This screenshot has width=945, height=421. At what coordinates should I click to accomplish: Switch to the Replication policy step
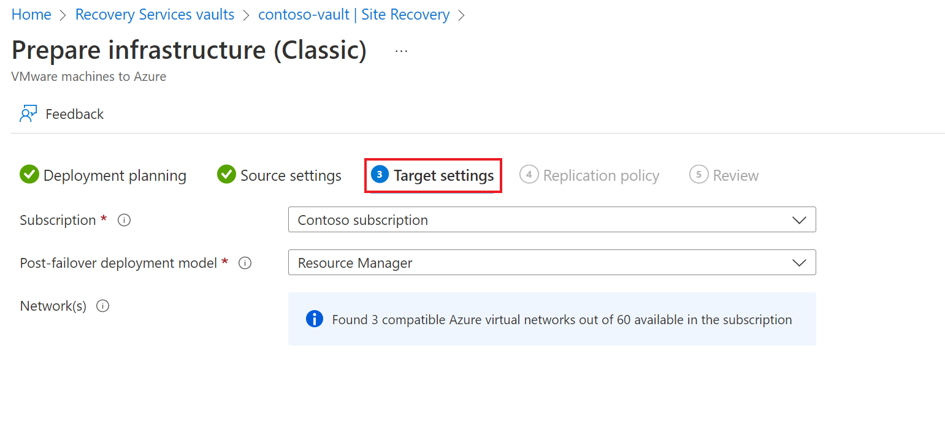tap(600, 175)
